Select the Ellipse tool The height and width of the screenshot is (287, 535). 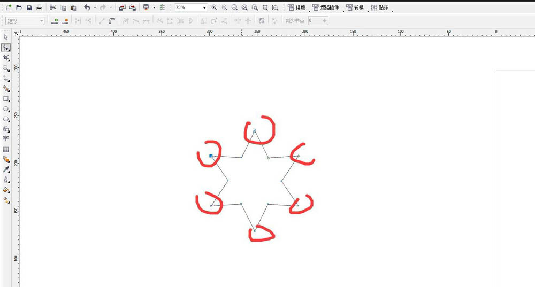tap(6, 109)
